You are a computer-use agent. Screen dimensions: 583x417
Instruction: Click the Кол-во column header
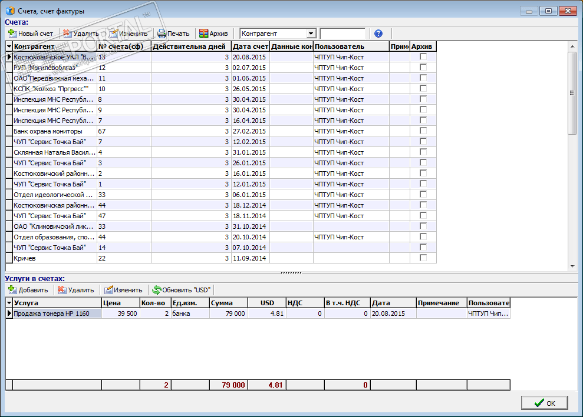155,303
